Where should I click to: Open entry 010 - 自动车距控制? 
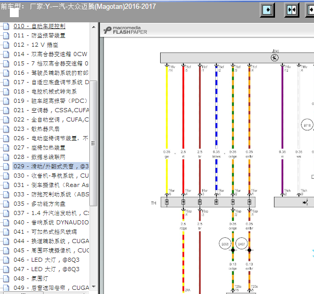40,26
